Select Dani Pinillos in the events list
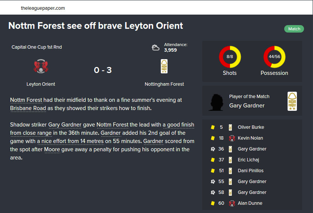The image size is (313, 213). [x=251, y=171]
